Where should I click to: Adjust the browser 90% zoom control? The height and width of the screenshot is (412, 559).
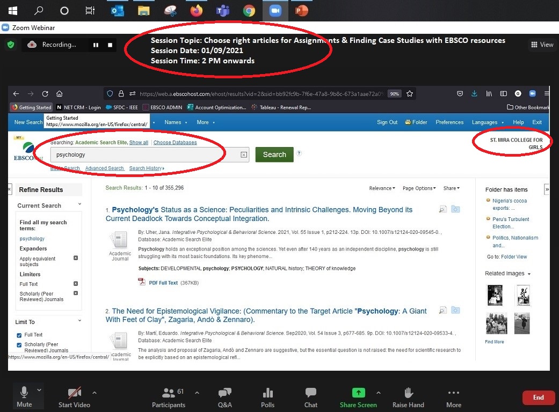394,93
